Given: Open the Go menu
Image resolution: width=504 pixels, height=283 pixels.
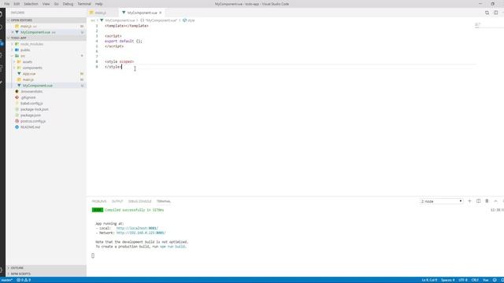Looking at the screenshot, I should coord(56,4).
